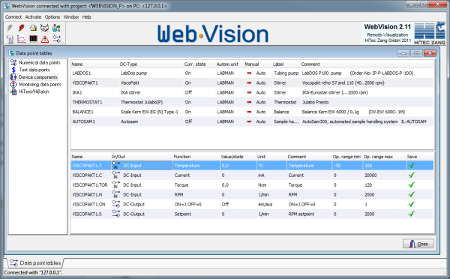This screenshot has height=279, width=450.
Task: Click the green Save checkmark for VISCOPAKT1.N
Action: (x=412, y=194)
